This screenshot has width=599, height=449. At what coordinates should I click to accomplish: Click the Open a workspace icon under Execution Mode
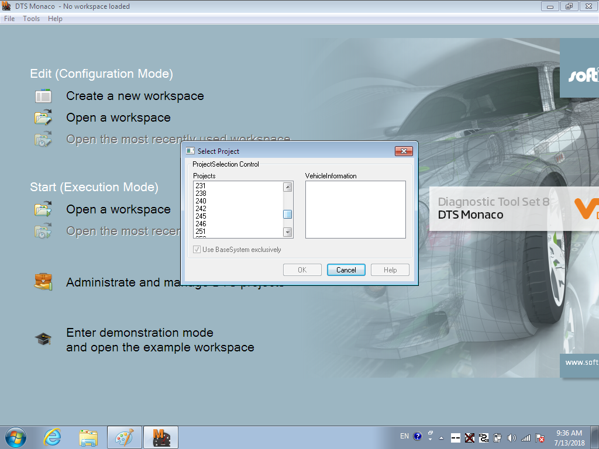[43, 209]
